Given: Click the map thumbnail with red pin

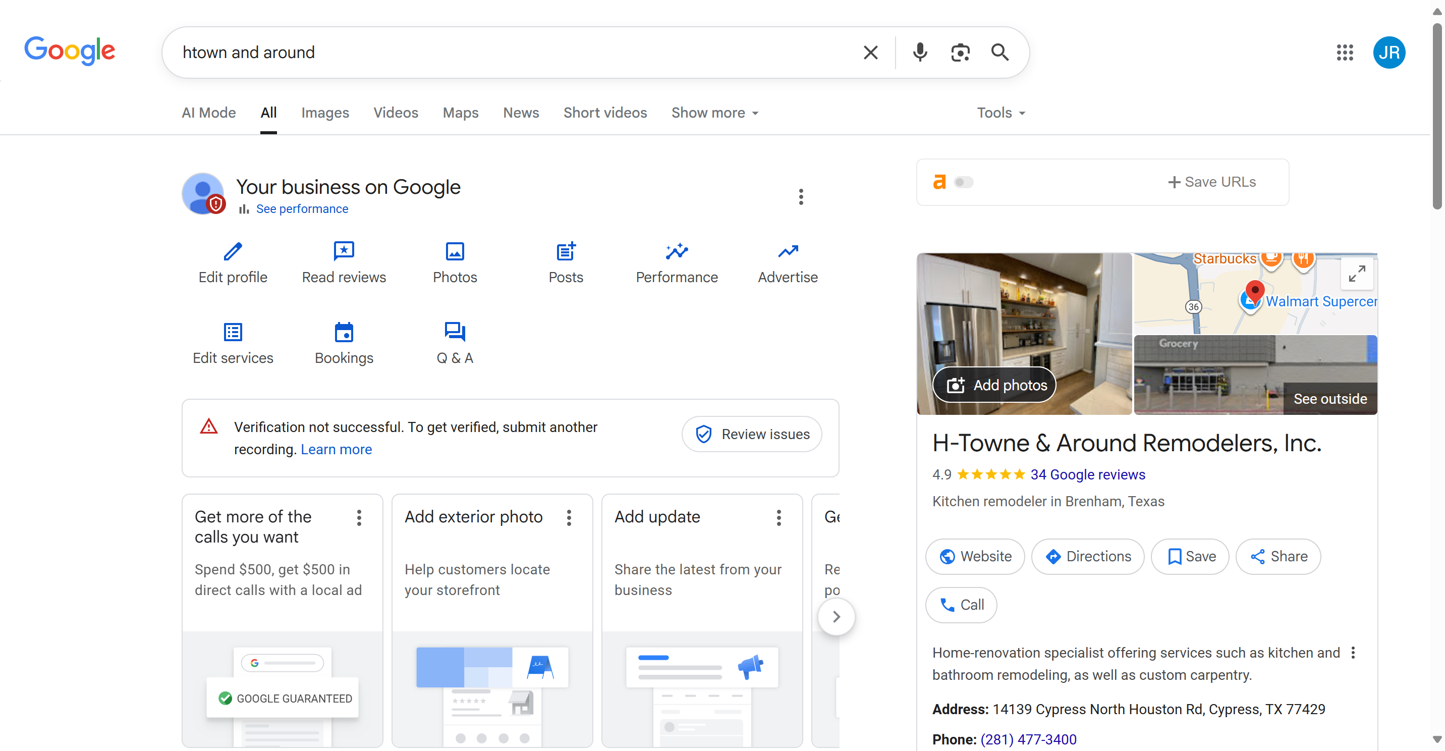Looking at the screenshot, I should [x=1255, y=293].
